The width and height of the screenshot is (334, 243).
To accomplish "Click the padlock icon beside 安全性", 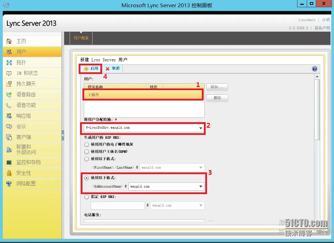I will (9, 173).
